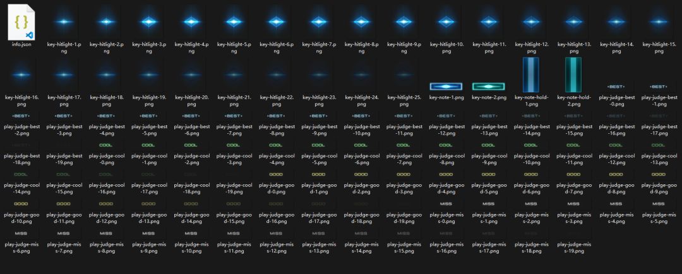Select play-judge-miss-2.png thumbnail

532,204
